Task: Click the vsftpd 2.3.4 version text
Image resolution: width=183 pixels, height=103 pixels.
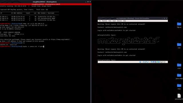Action: (x=19, y=34)
